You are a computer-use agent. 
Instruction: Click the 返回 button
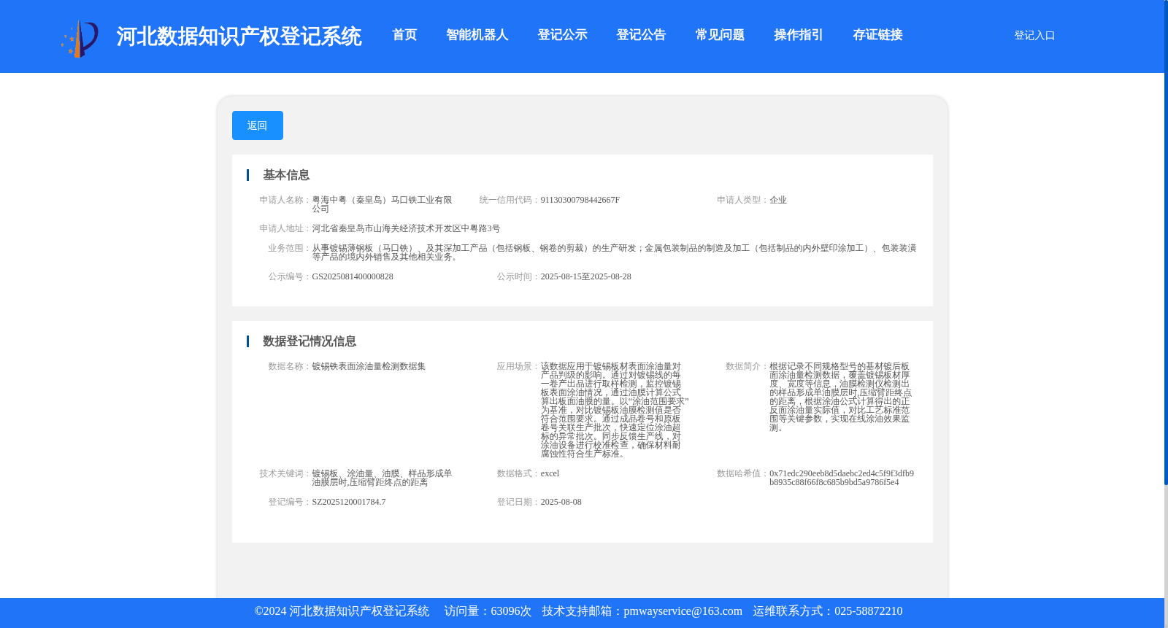pos(258,125)
